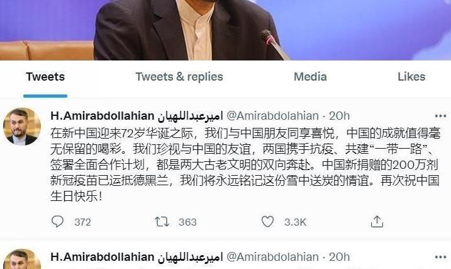Click the first tweet's profile avatar
Screen dimensions: 451x269
coord(22,126)
